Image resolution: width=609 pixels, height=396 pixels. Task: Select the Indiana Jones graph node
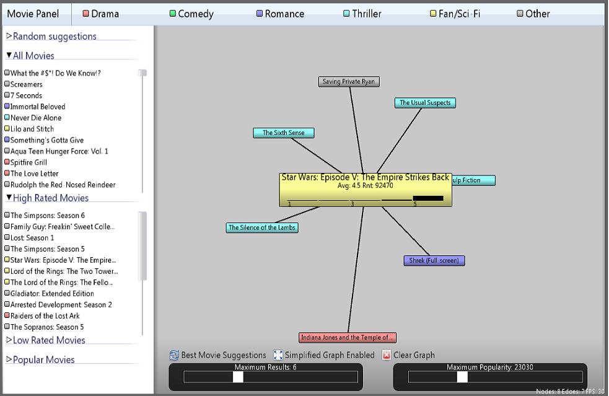tap(348, 338)
